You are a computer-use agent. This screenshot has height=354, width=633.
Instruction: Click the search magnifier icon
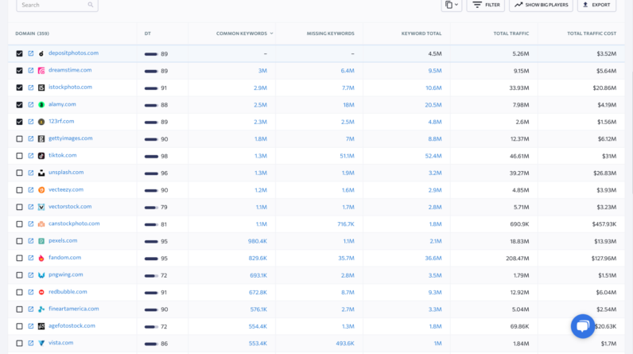(x=91, y=5)
